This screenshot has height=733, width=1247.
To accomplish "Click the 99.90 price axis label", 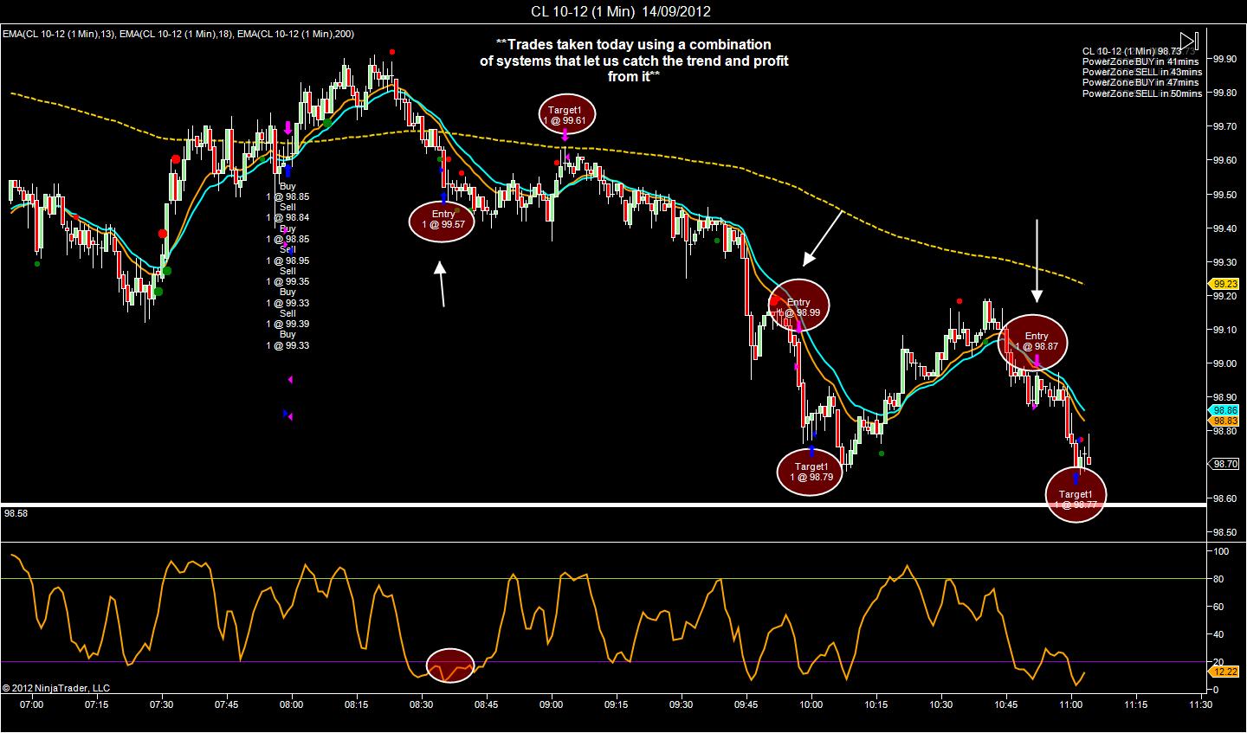I will [x=1224, y=59].
